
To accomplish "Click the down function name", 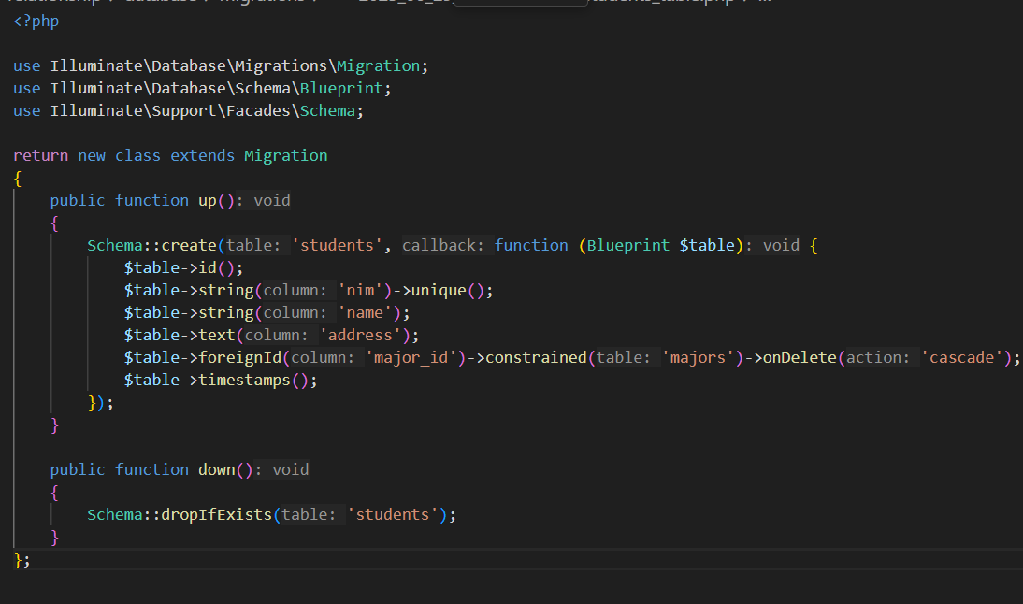I will (216, 469).
